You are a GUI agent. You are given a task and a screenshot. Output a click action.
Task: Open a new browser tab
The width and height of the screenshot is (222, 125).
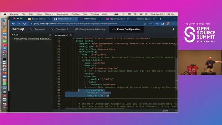(x=160, y=19)
